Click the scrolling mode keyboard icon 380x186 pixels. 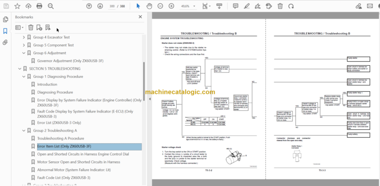[220, 6]
